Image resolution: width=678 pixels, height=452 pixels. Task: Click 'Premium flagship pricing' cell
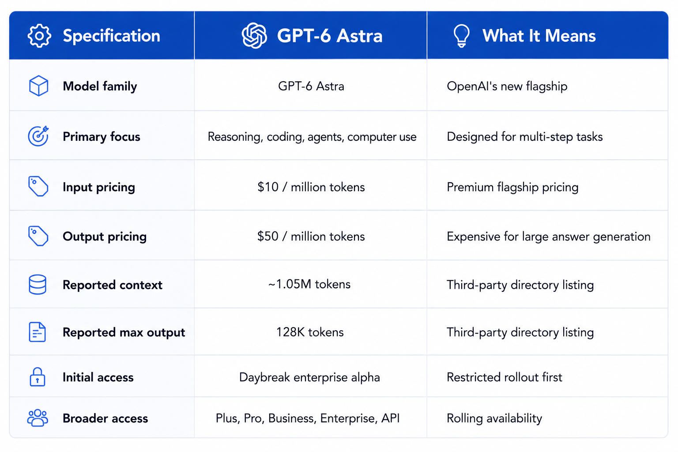pyautogui.click(x=512, y=187)
